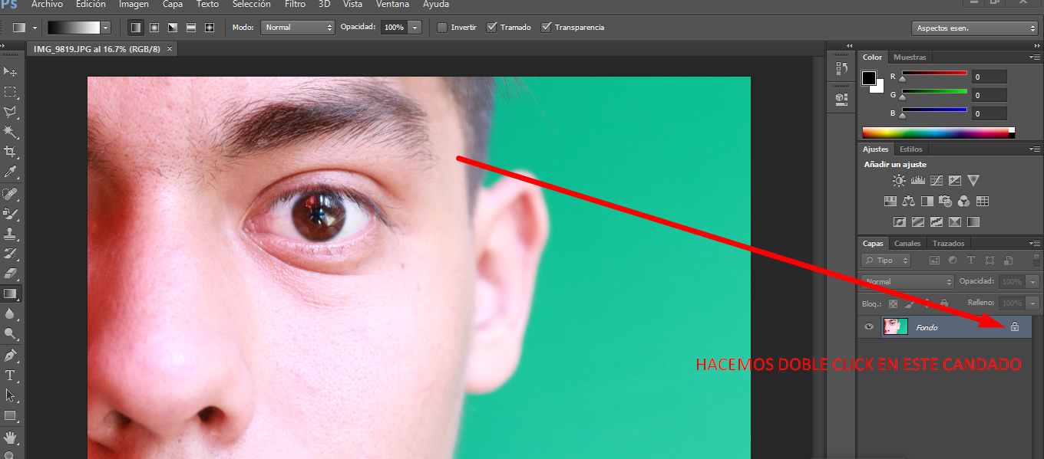Select the Magic Wand tool
This screenshot has width=1044, height=459.
(x=11, y=132)
